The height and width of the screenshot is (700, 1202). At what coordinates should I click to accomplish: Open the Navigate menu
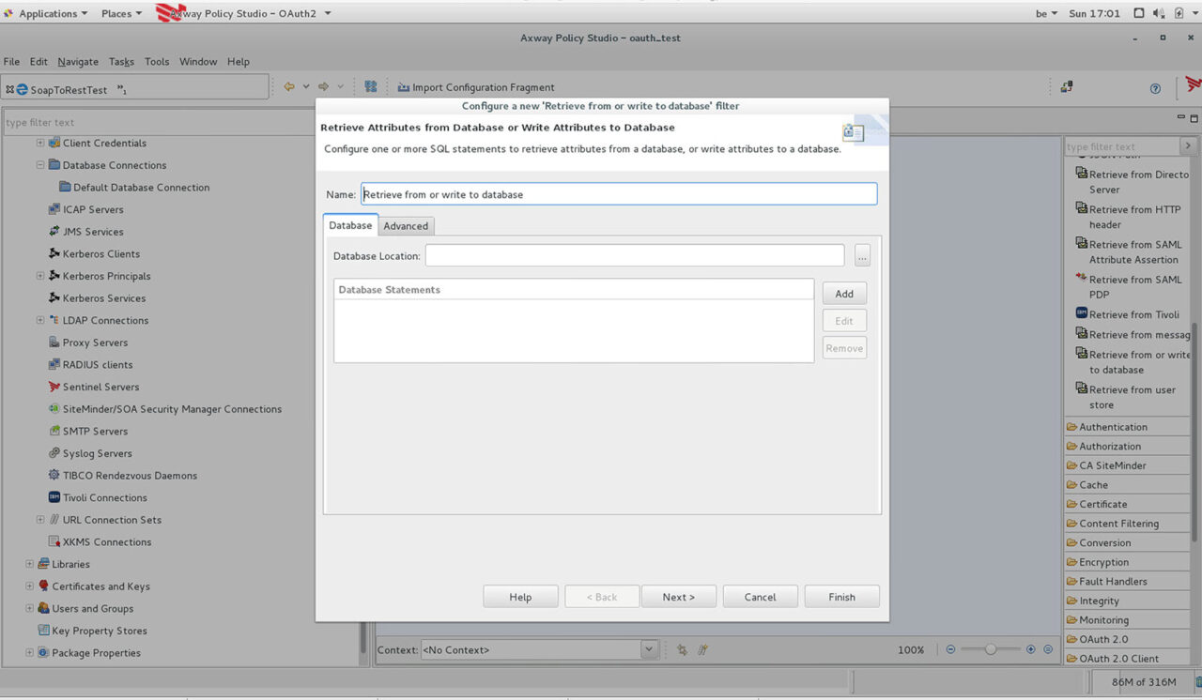77,62
